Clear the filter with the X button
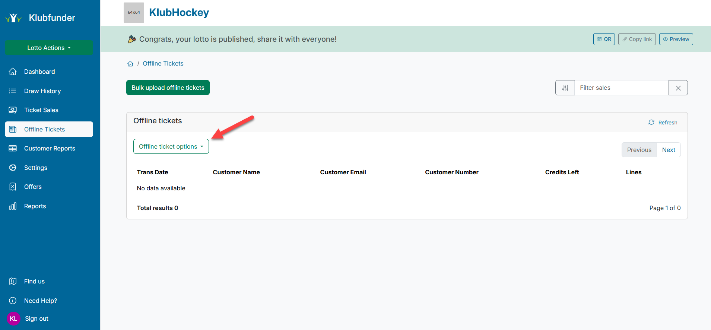Image resolution: width=711 pixels, height=330 pixels. pyautogui.click(x=678, y=88)
